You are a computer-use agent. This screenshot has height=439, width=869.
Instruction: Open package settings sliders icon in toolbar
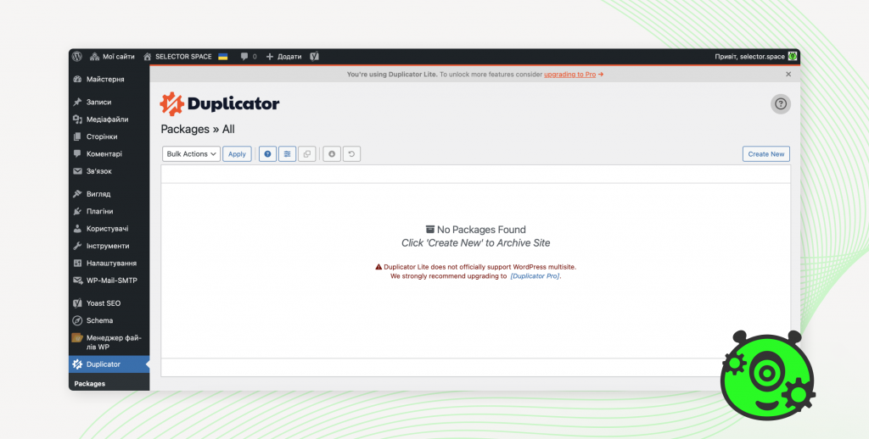click(x=288, y=154)
